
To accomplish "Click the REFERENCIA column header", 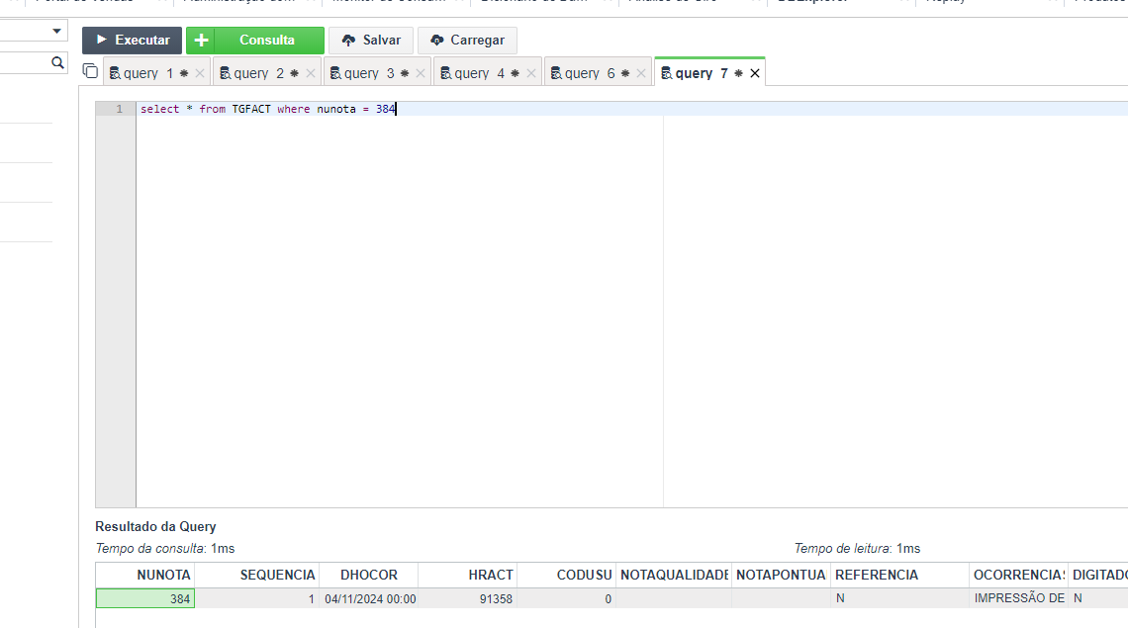I will click(x=900, y=575).
